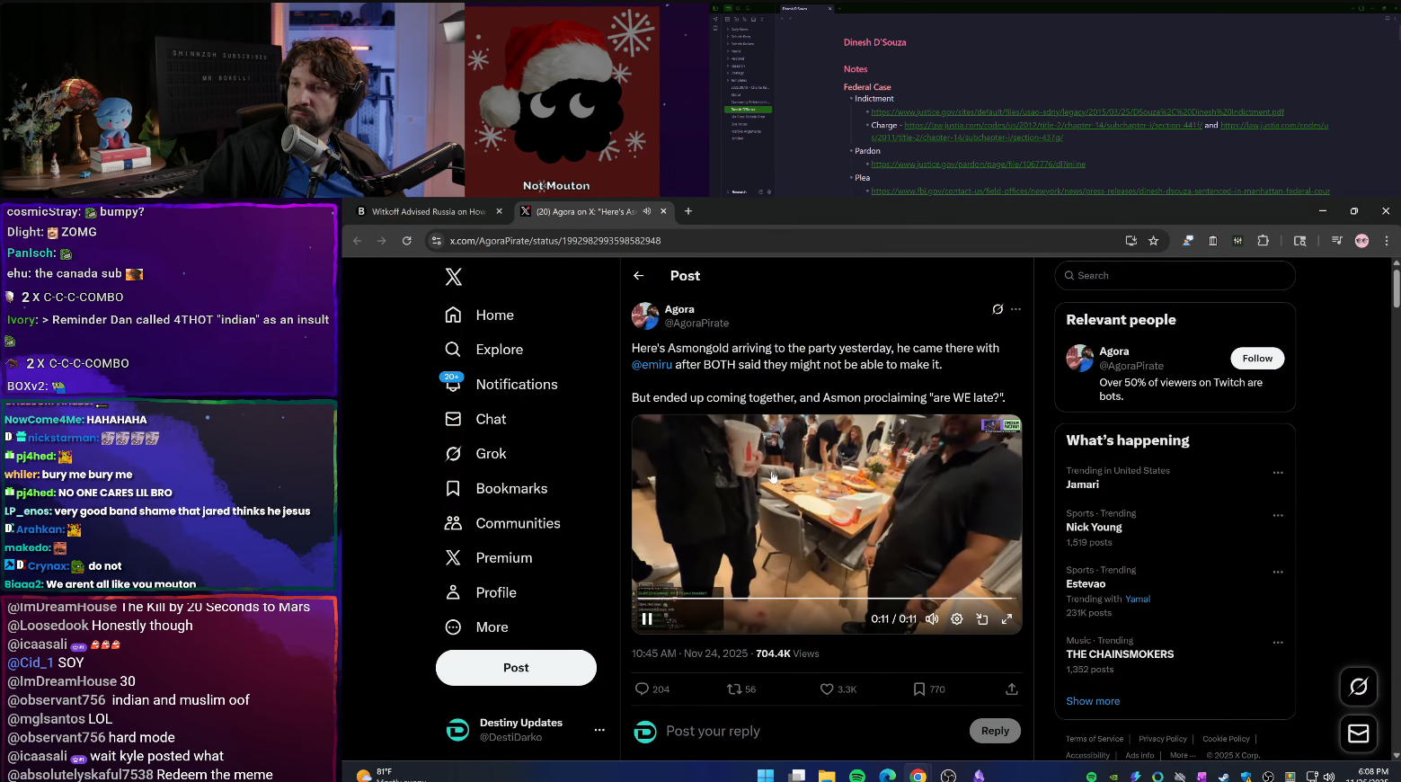Click the reply count icon showing 204
The height and width of the screenshot is (782, 1401).
[x=643, y=689]
